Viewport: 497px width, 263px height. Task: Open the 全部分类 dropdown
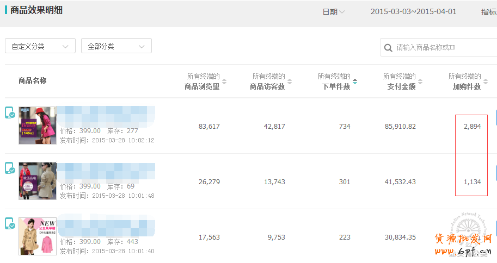click(116, 46)
